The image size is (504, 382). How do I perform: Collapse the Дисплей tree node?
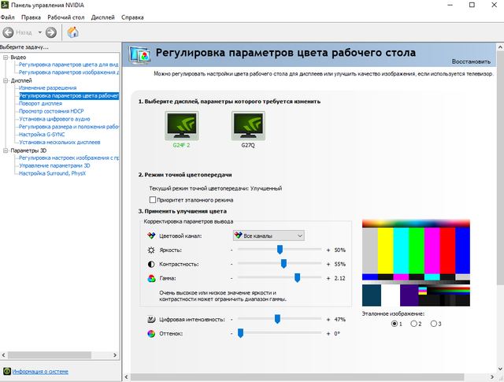[6, 80]
